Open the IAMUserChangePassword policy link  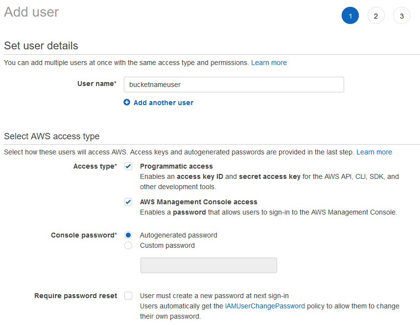tap(265, 306)
